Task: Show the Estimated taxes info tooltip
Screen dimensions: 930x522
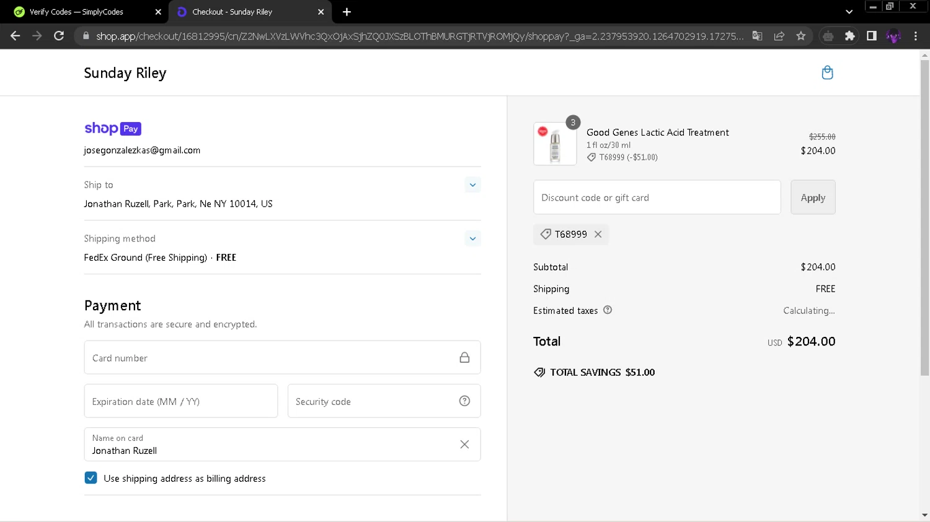Action: tap(608, 310)
